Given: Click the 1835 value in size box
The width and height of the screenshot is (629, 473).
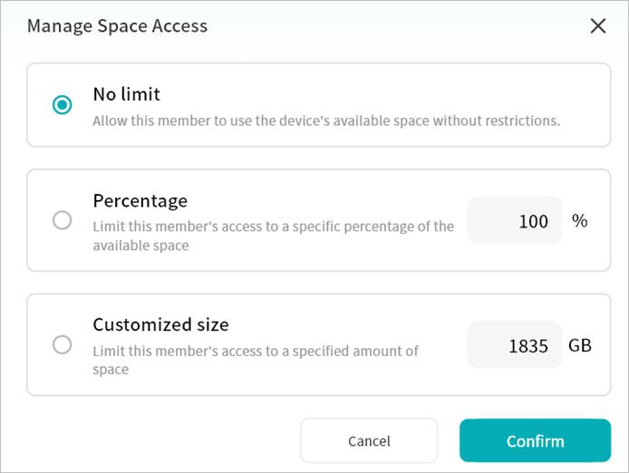Looking at the screenshot, I should pyautogui.click(x=528, y=345).
